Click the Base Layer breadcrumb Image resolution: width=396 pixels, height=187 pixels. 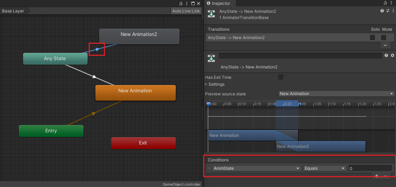(x=13, y=11)
